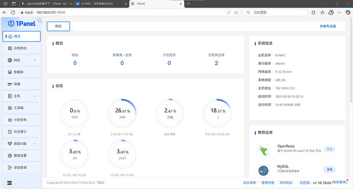The width and height of the screenshot is (353, 189).
Task: Open the 计划任务 sidebar item
Action: (x=21, y=120)
